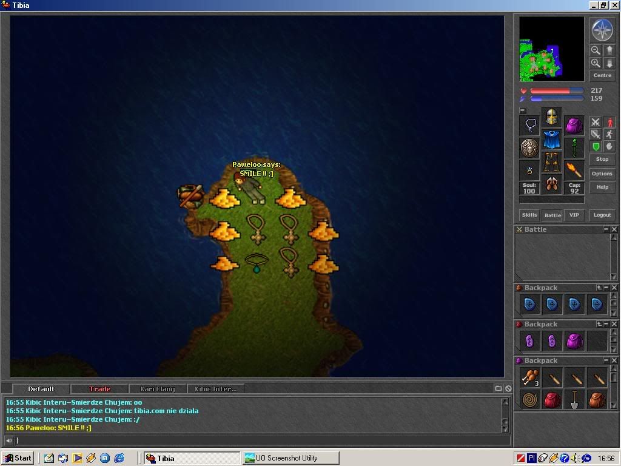
Task: Toggle stand while fighting red figure
Action: point(609,122)
